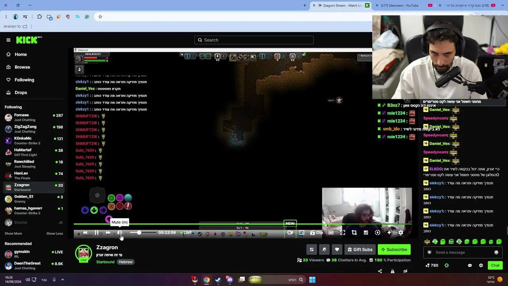Image resolution: width=508 pixels, height=286 pixels.
Task: Open the browser extensions puzzle icon
Action: tap(39, 17)
